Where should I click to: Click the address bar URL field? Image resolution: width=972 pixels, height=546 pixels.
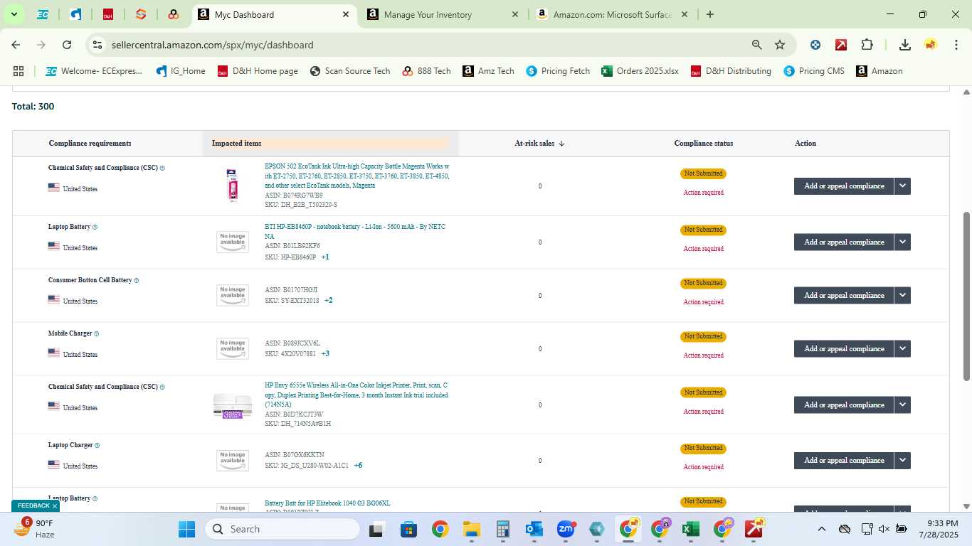(212, 45)
